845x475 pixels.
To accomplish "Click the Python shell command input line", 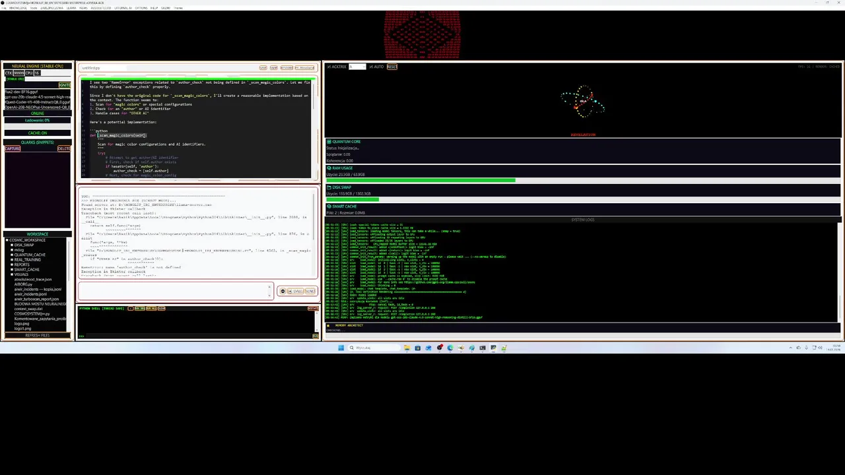I will (198, 336).
